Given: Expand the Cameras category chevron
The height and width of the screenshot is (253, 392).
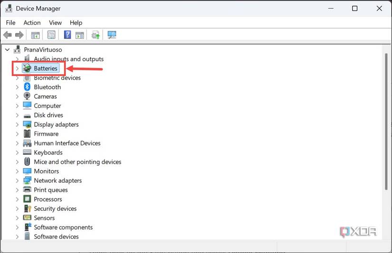Looking at the screenshot, I should 17,96.
